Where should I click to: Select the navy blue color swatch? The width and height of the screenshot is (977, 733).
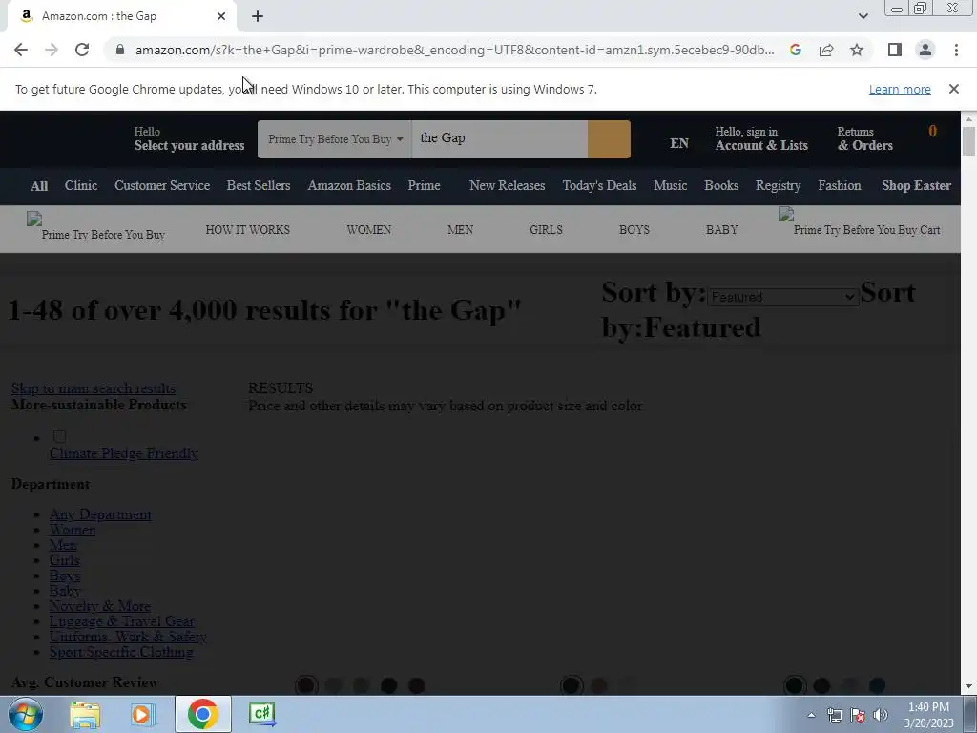[x=878, y=685]
